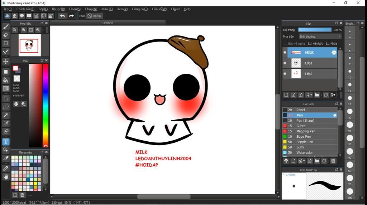Select the Watercolor brush
Screen dimensions: 367x205
point(310,153)
